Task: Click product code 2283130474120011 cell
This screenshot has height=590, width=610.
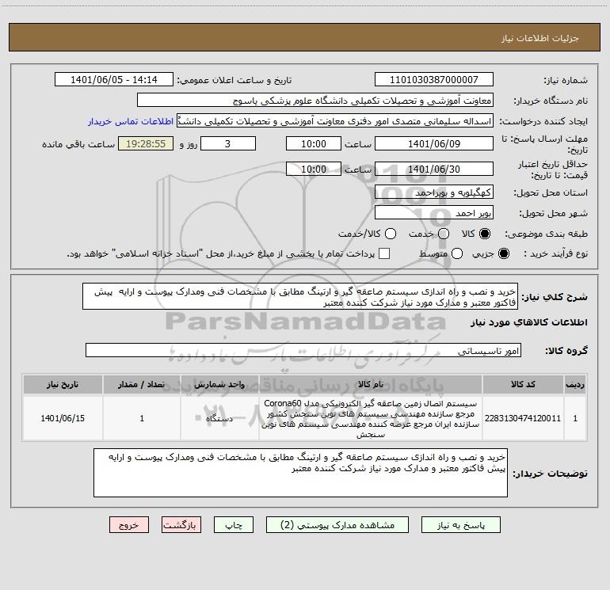Action: 523,418
